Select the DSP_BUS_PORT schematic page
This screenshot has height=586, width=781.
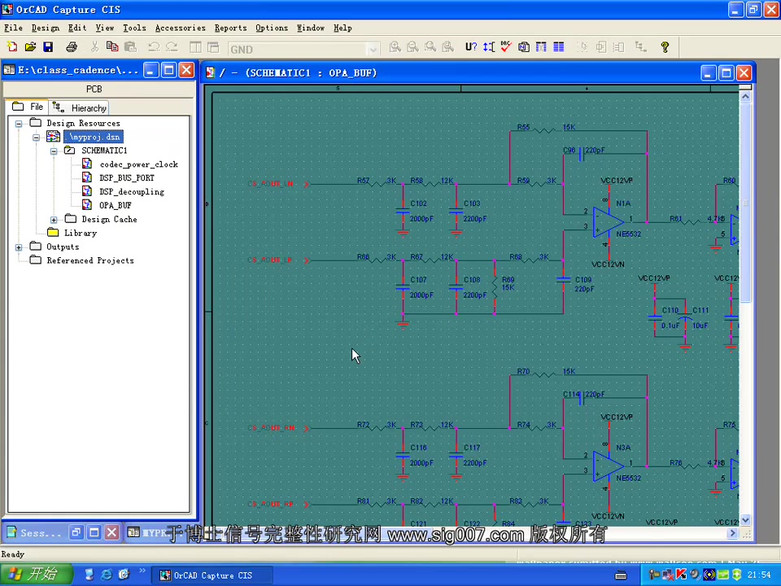[127, 178]
